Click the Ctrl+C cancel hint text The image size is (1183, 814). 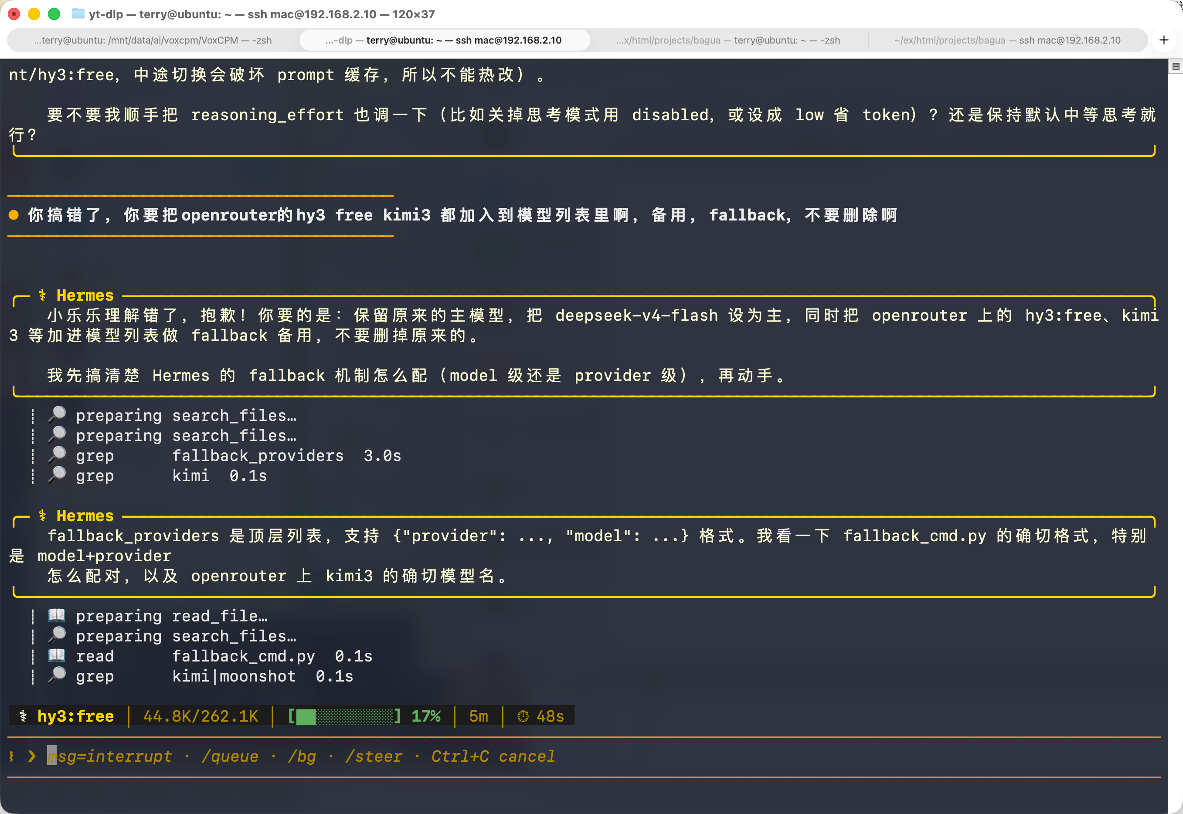493,756
